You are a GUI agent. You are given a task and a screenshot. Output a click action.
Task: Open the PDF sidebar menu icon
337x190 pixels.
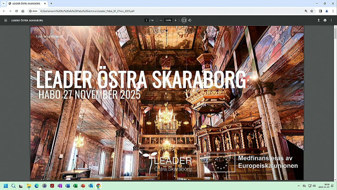coord(6,20)
